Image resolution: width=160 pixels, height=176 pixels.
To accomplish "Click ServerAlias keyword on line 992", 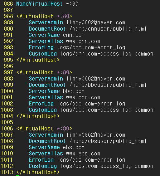I will (46, 41).
